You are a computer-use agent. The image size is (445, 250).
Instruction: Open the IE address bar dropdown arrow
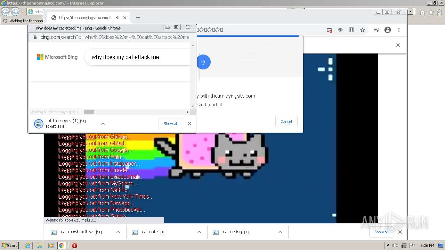pos(411,12)
